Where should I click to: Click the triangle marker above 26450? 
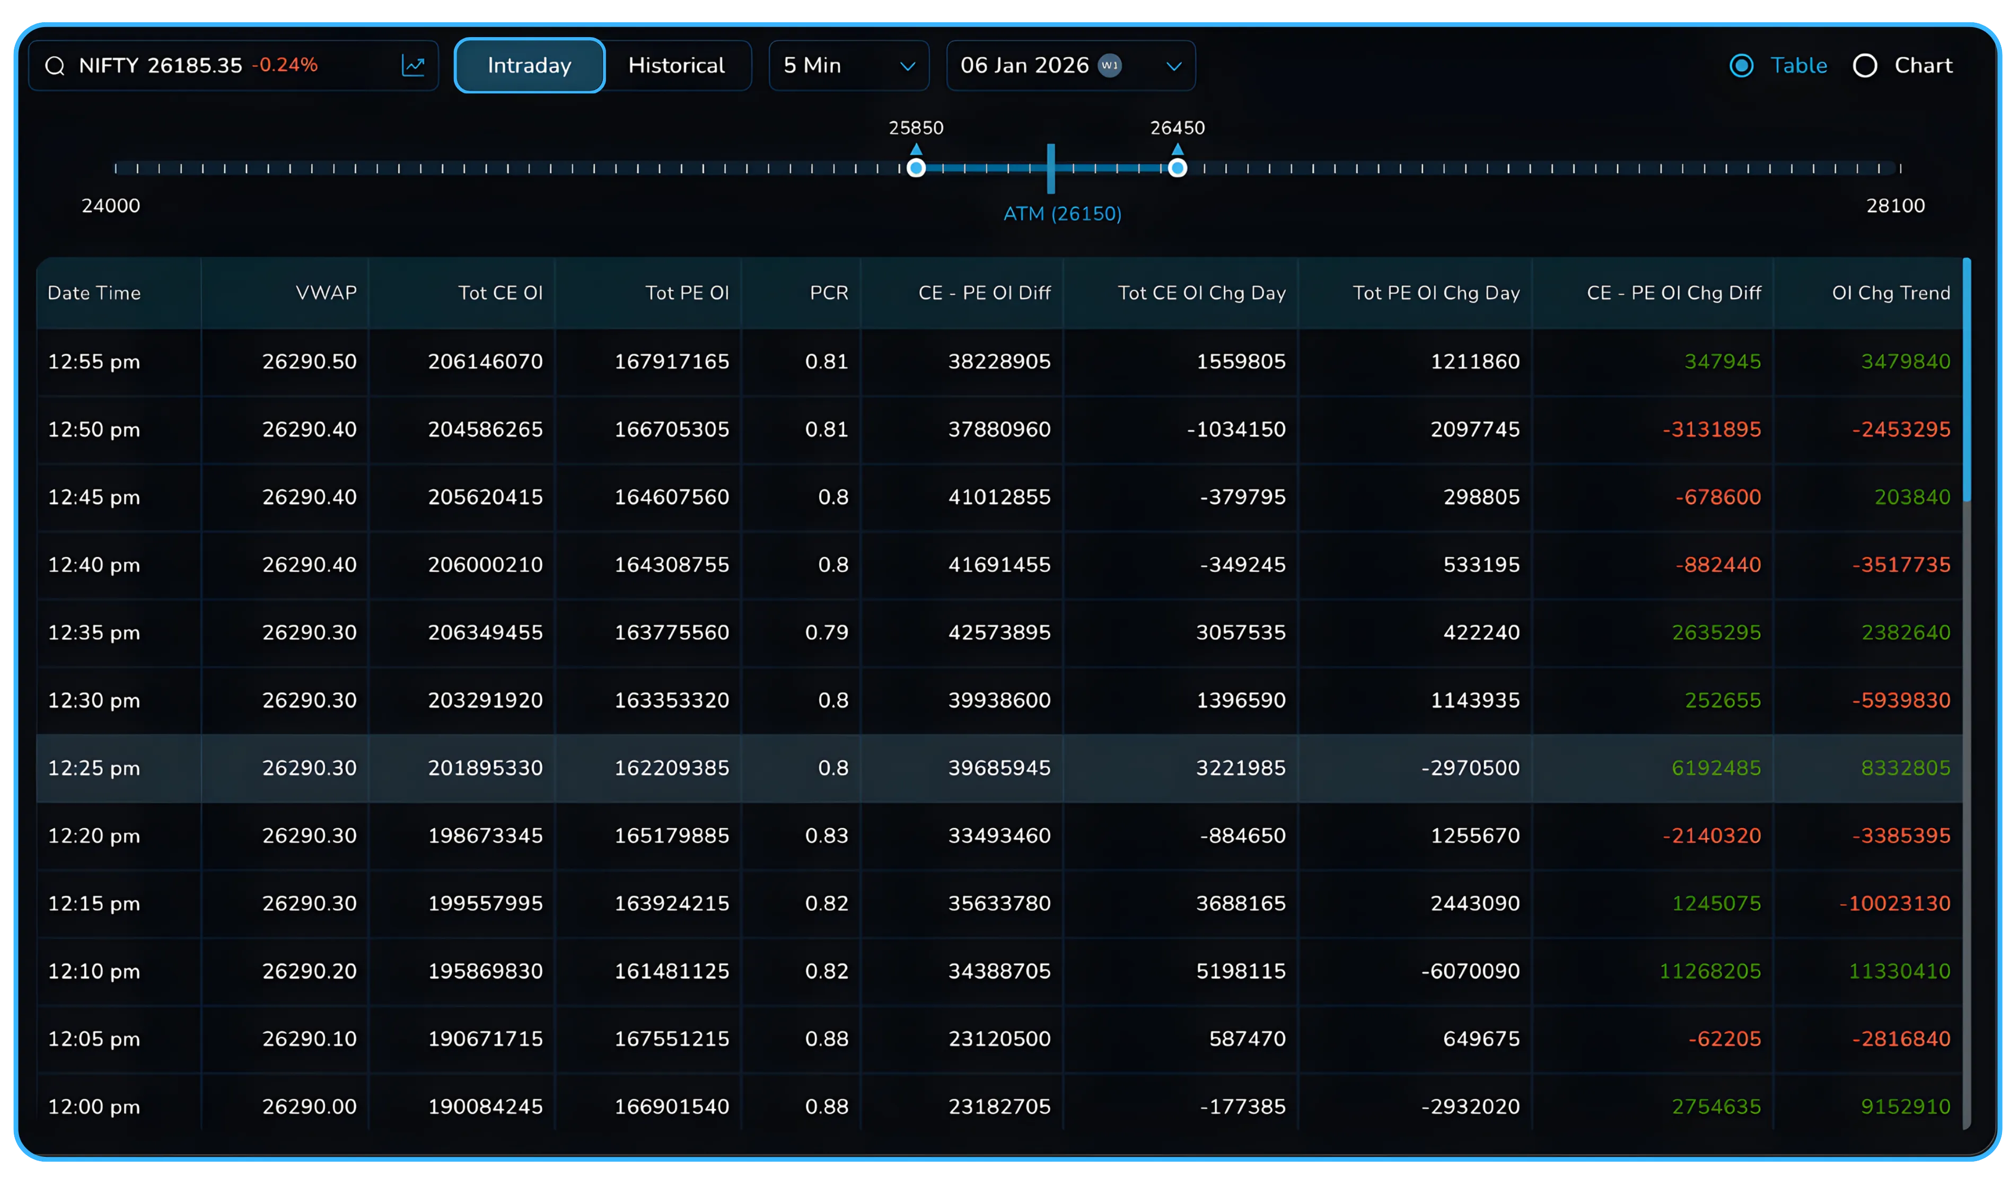click(x=1177, y=149)
